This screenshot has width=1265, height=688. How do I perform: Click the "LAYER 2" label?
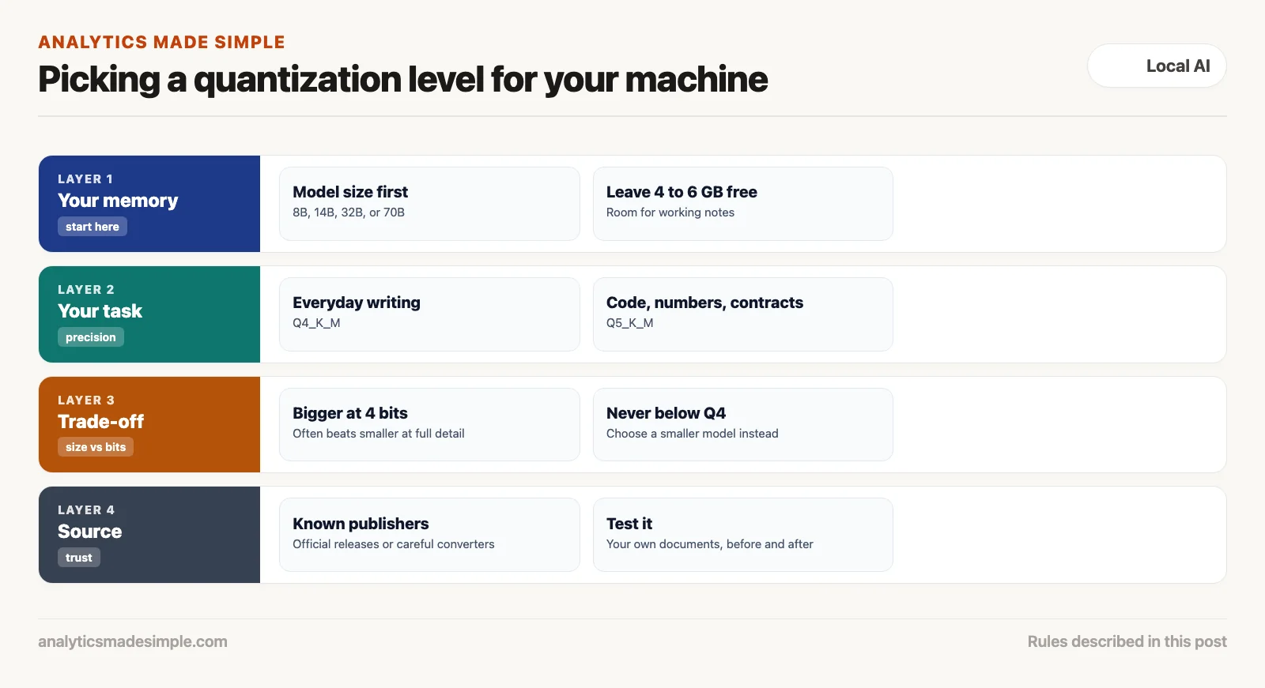pyautogui.click(x=86, y=290)
